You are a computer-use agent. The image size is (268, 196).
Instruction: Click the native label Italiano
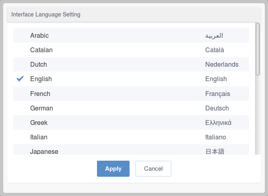coord(216,137)
